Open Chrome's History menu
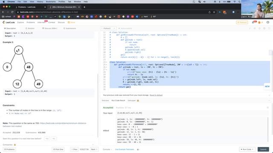Image resolution: width=273 pixels, height=153 pixels. 40,2
